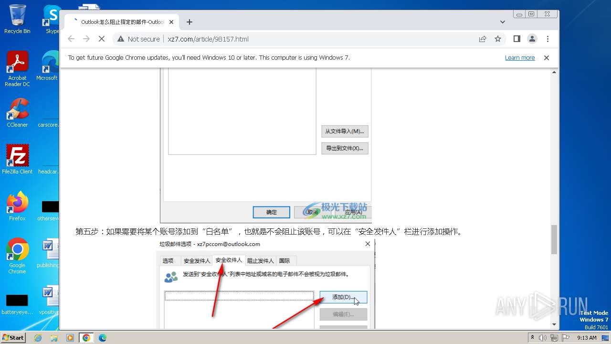Open Microsoft Edge desktop shortcut

(48, 66)
